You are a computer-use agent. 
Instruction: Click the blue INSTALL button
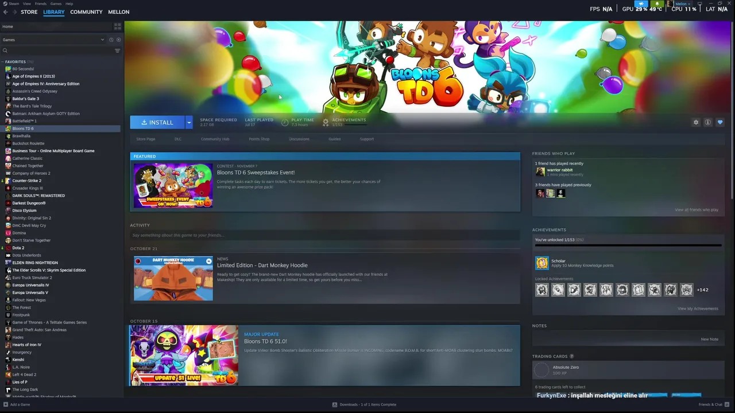click(157, 122)
